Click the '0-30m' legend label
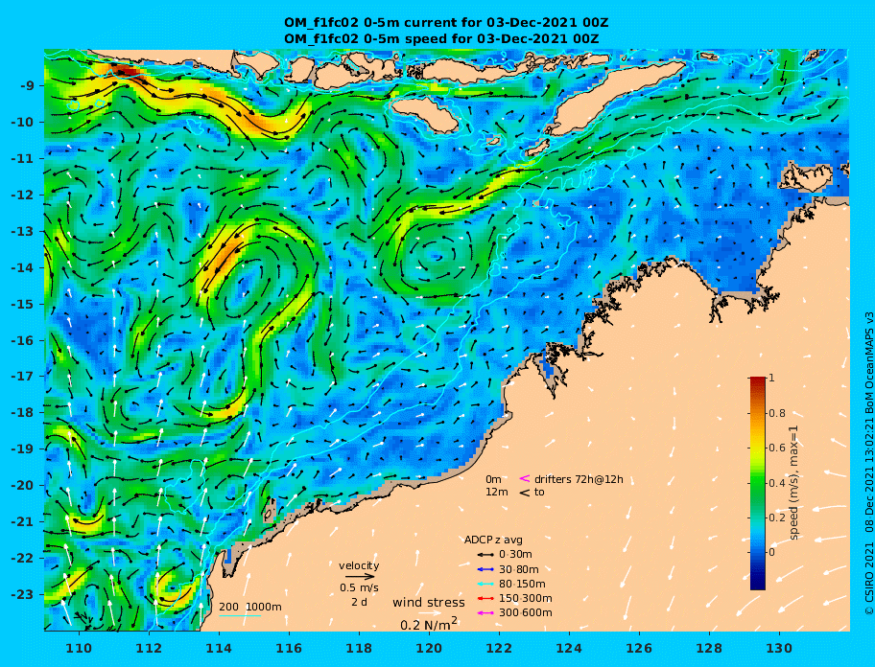Screen dimensions: 875x667 coord(515,555)
